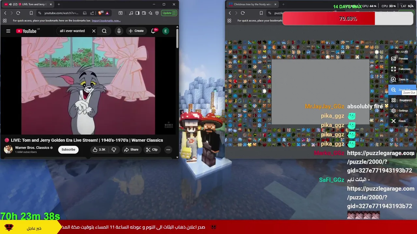Click the Clip button under the video

[151, 149]
